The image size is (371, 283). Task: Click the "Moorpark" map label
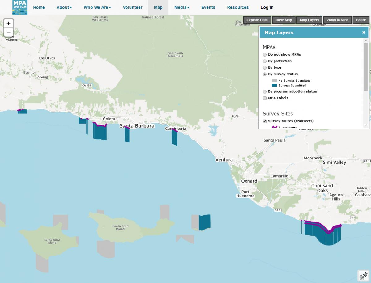(x=313, y=158)
